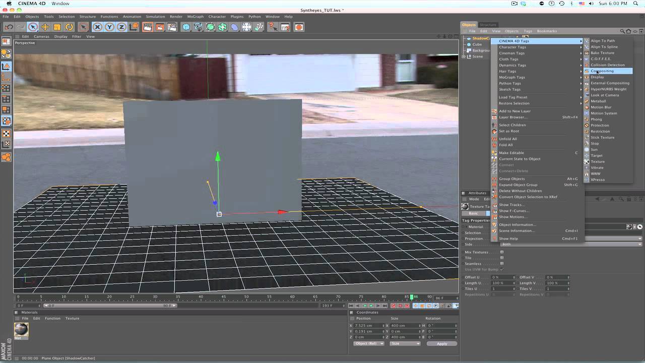The height and width of the screenshot is (363, 645).
Task: Select the Mat material thumbnail
Action: (x=21, y=329)
